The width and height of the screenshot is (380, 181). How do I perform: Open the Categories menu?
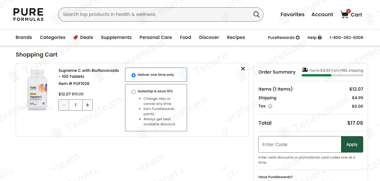click(x=53, y=38)
